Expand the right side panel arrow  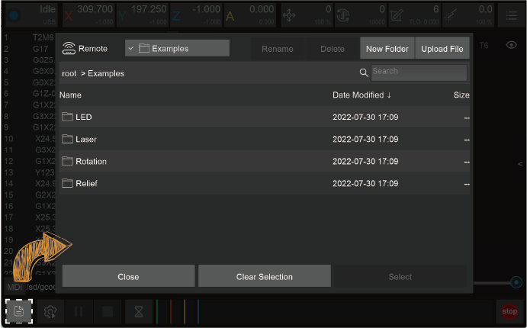pyautogui.click(x=520, y=164)
